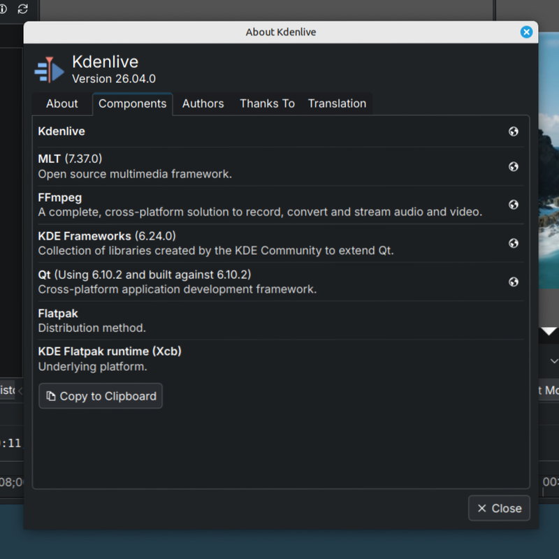This screenshot has height=559, width=559.
Task: Click the left chevron beside the partially hidden tab
Action: tap(20, 390)
